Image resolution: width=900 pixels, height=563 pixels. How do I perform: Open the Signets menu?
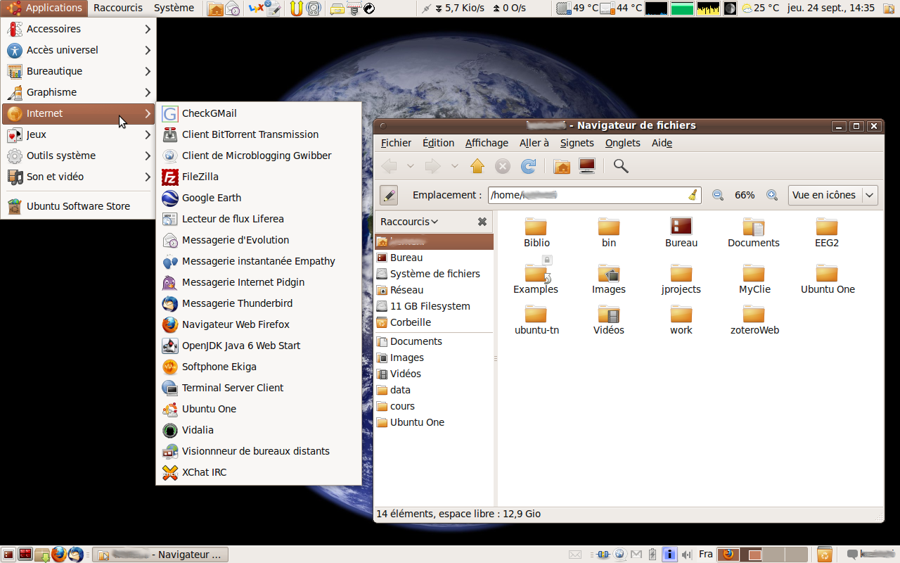[577, 143]
